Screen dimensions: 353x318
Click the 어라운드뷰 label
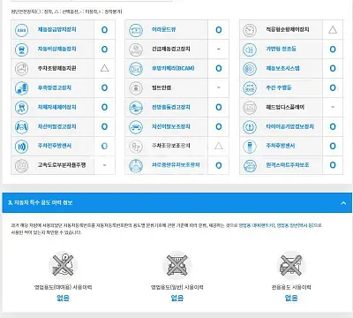coord(163,29)
